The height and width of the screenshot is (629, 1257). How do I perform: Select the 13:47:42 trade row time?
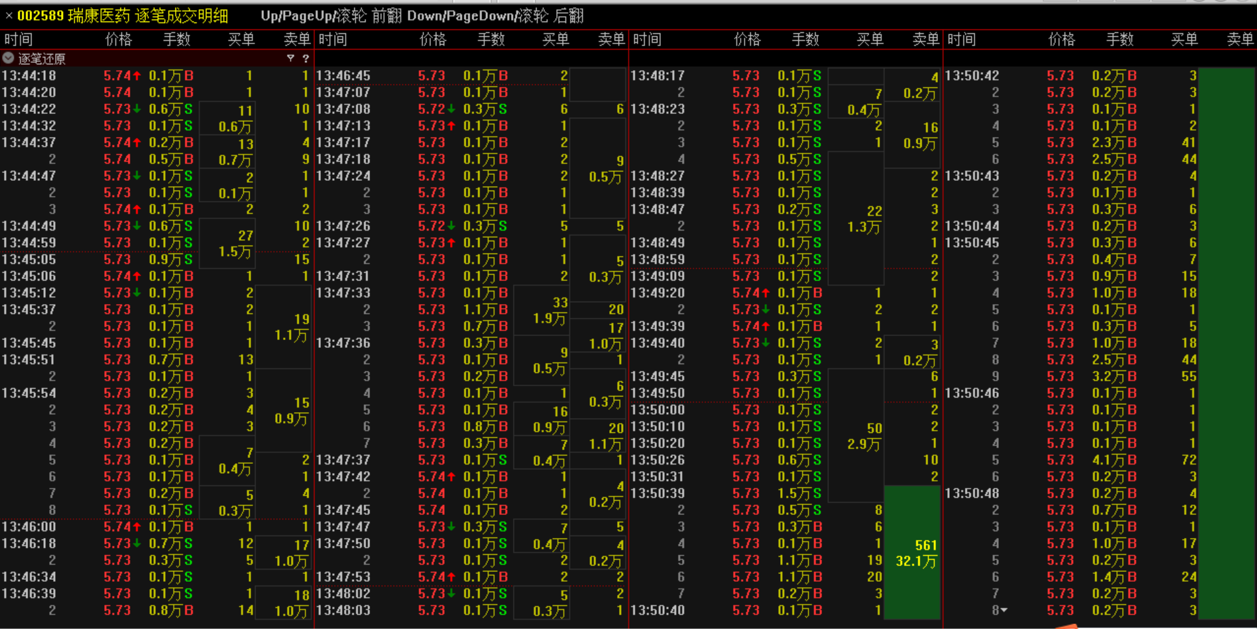[x=343, y=477]
